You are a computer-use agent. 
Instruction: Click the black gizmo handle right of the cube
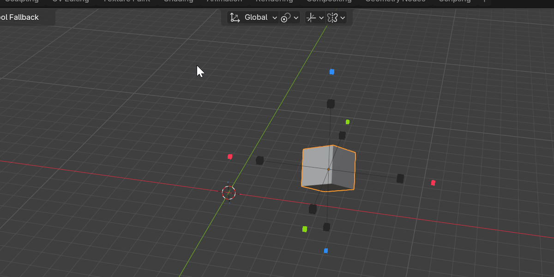pos(400,178)
